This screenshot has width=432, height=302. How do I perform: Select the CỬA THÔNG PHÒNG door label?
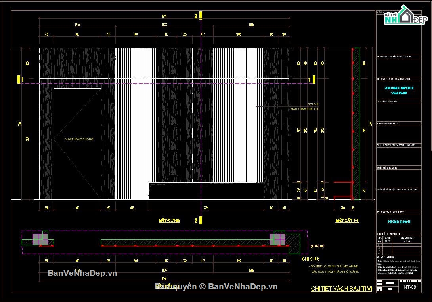79,139
